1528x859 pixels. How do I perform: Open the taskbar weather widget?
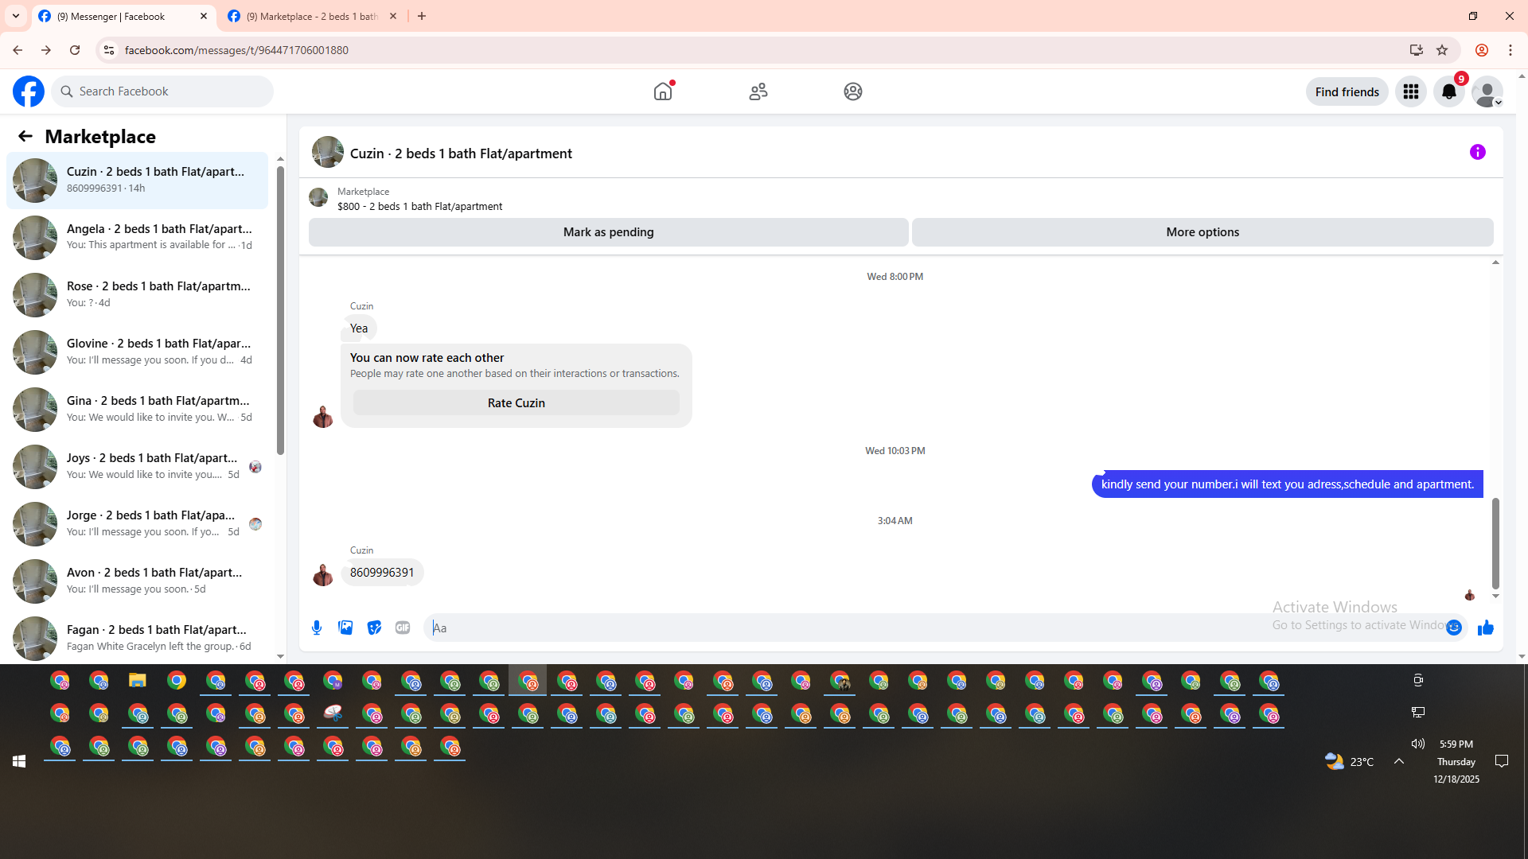click(1349, 761)
